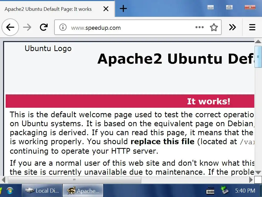This screenshot has width=262, height=197.
Task: Select the Apache2 Ubuntu Default Page tab
Action: (57, 9)
